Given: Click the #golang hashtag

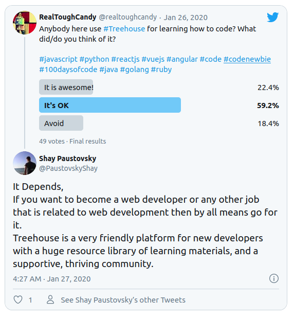Looking at the screenshot, I should 134,69.
